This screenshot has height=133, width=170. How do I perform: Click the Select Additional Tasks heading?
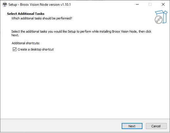pyautogui.click(x=26, y=14)
